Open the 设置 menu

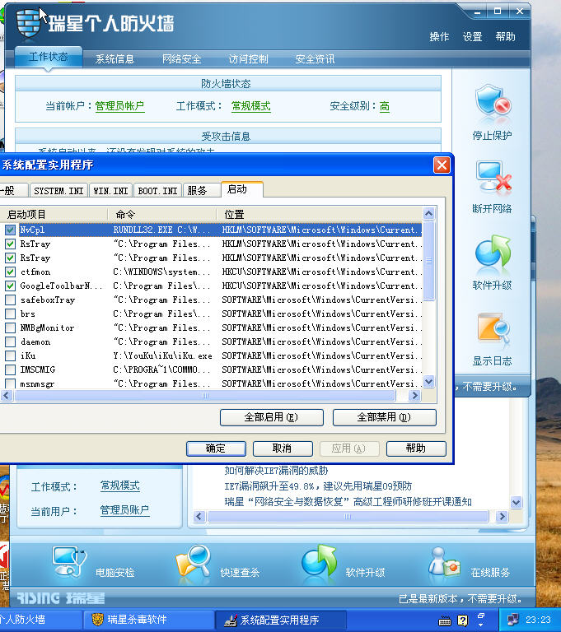point(473,37)
